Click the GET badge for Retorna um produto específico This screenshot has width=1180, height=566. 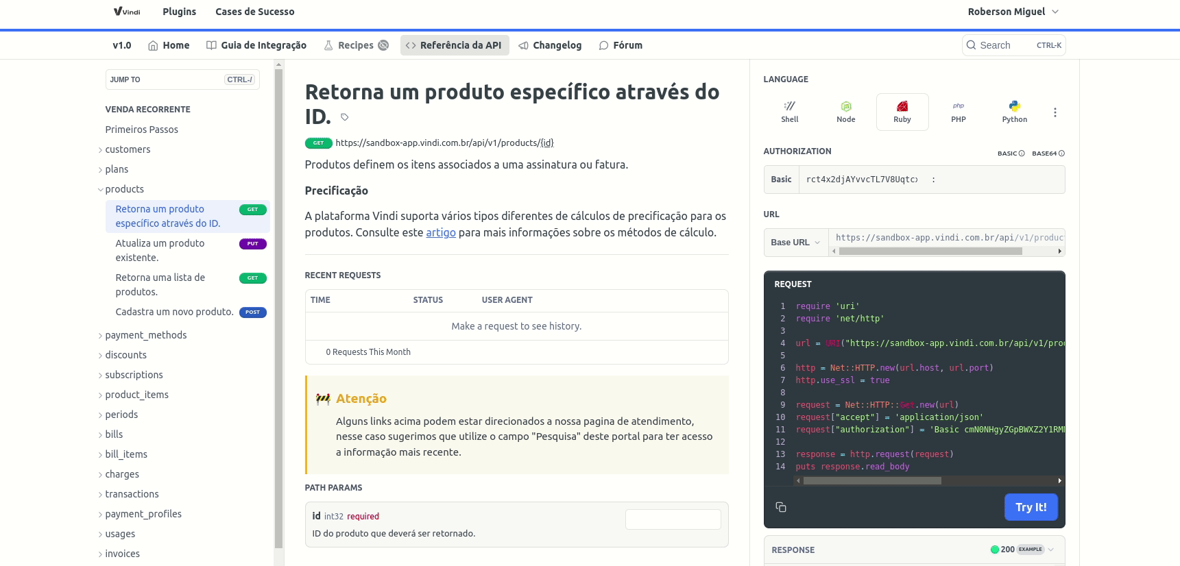tap(253, 210)
